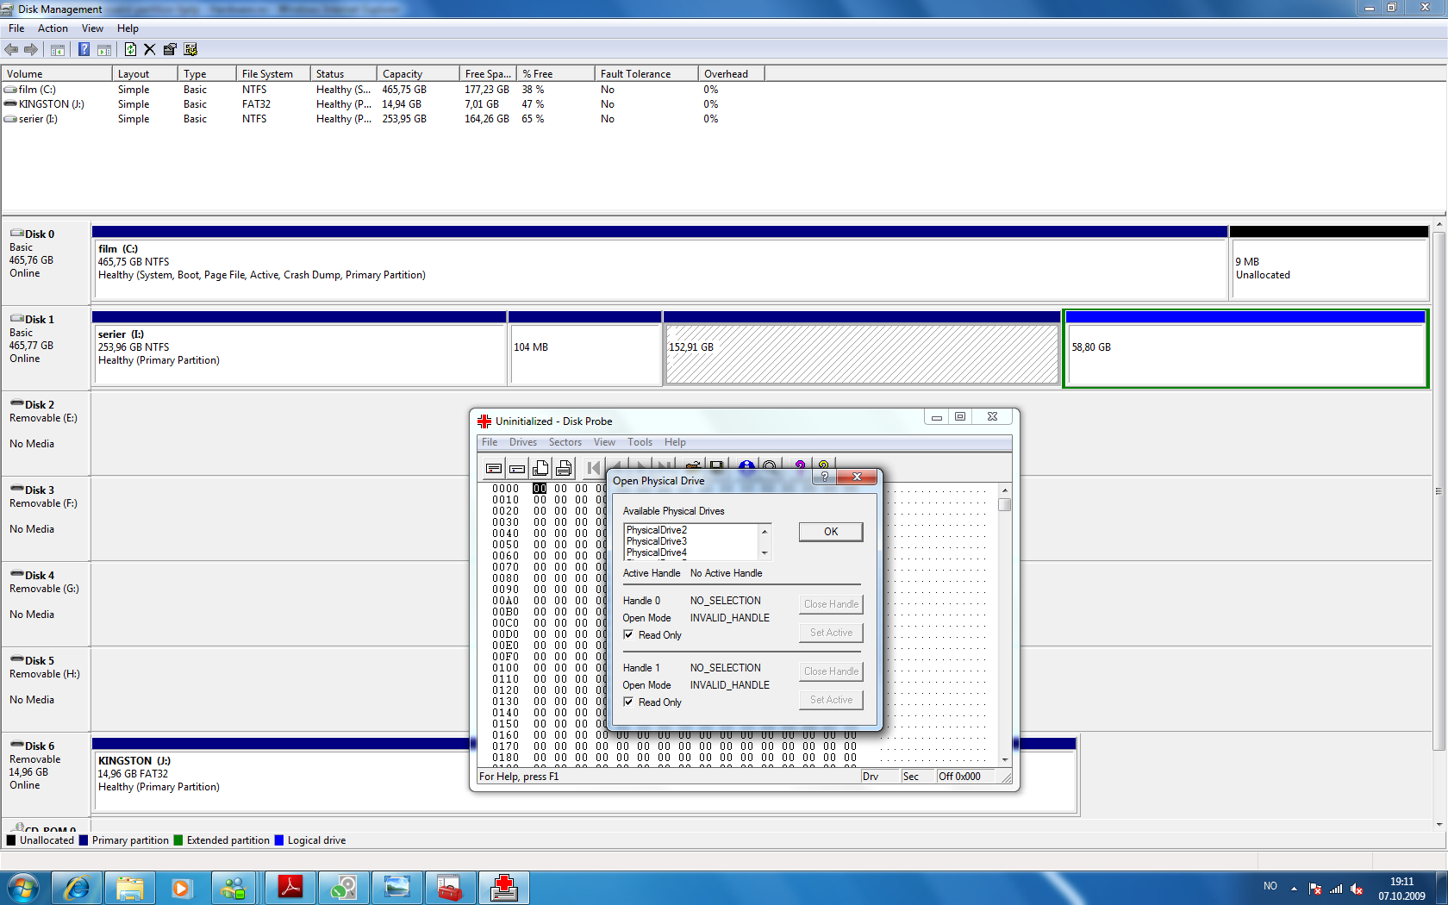Image resolution: width=1448 pixels, height=905 pixels.
Task: Select the 104 MB partition on Disk 1
Action: coord(585,348)
